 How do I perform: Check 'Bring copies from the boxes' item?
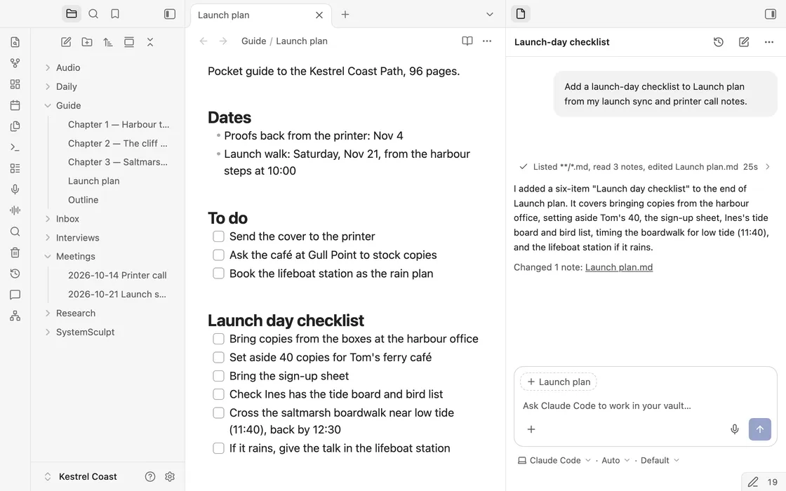218,339
